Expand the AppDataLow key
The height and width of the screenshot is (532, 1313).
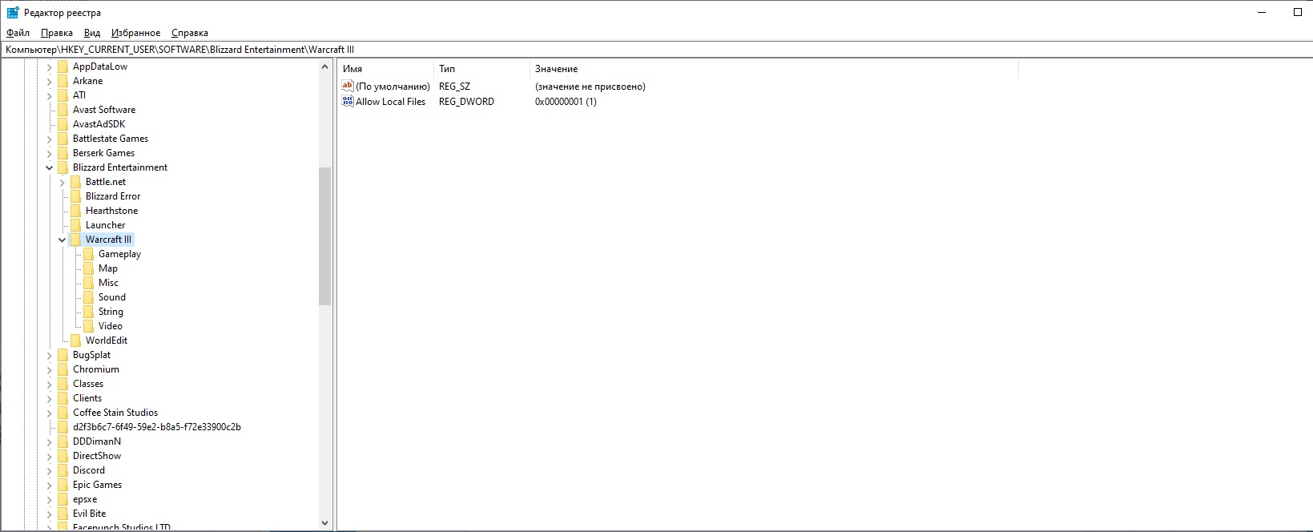50,66
